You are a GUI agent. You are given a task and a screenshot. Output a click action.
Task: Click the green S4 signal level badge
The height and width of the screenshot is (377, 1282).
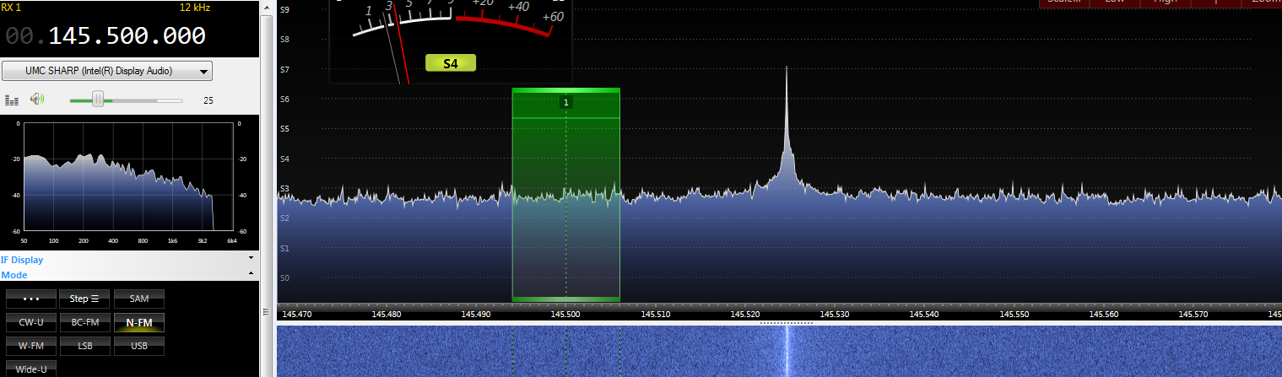point(451,63)
